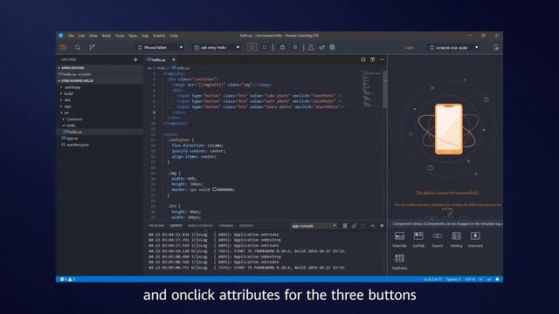This screenshot has height=314, width=559.
Task: Select the Usercard component icon
Action: click(475, 236)
